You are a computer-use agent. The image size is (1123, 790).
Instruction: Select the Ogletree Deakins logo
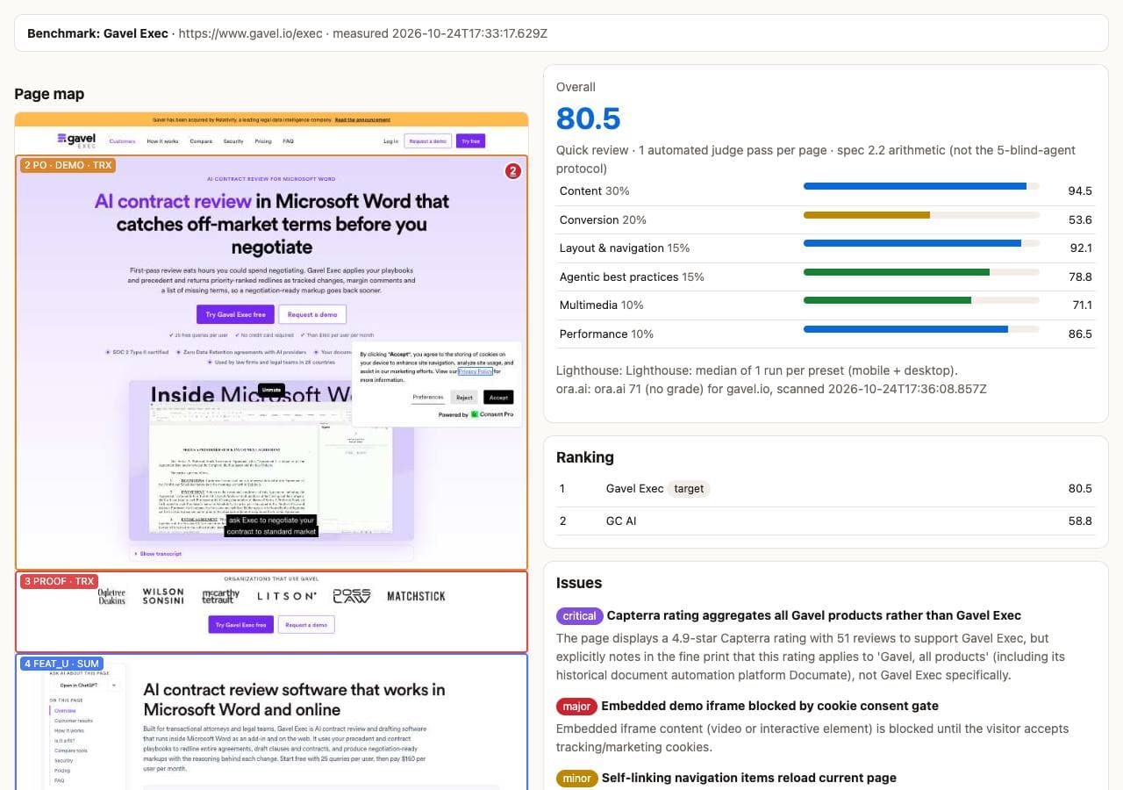112,596
